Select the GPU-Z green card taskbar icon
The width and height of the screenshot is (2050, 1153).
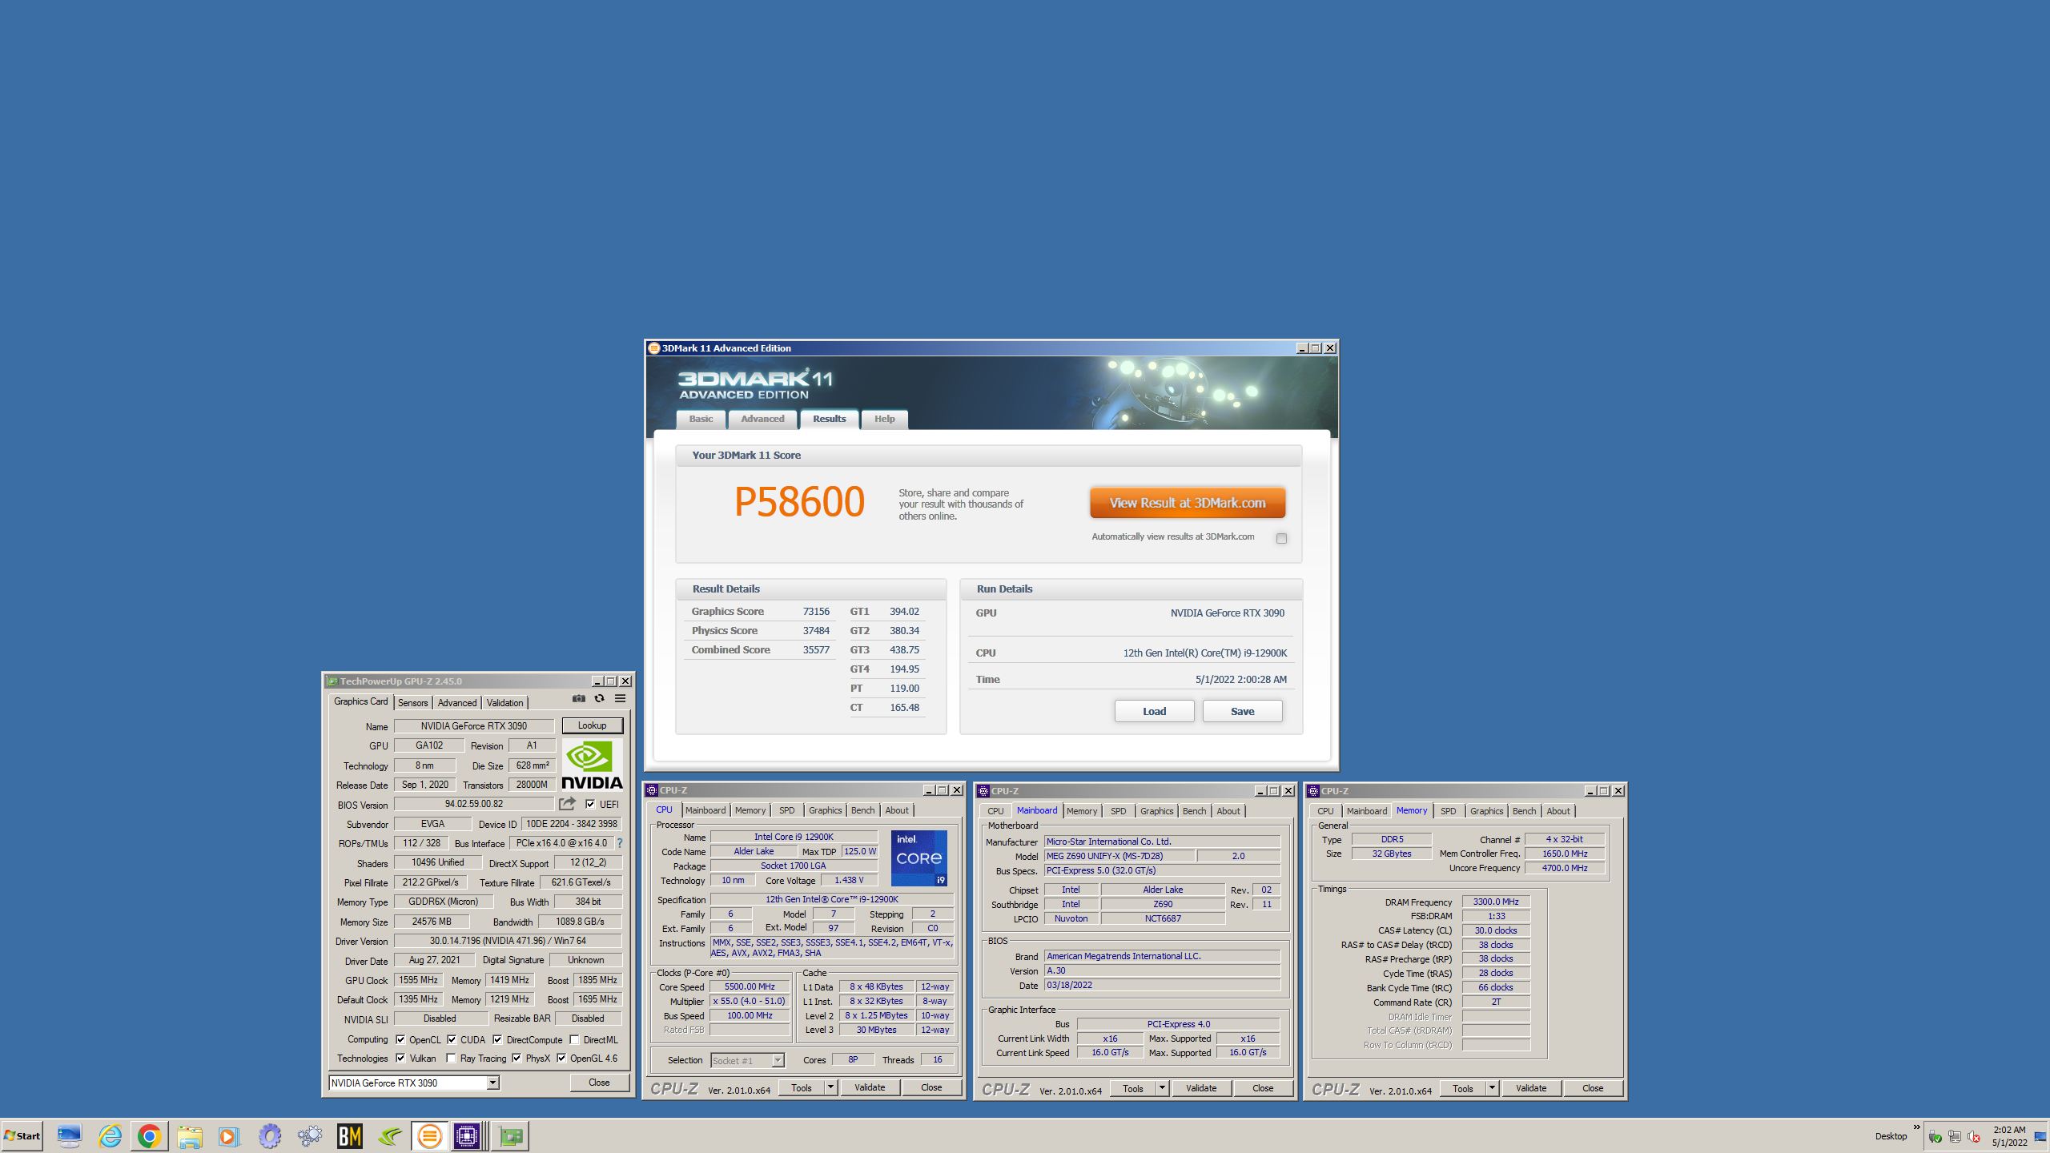point(510,1135)
